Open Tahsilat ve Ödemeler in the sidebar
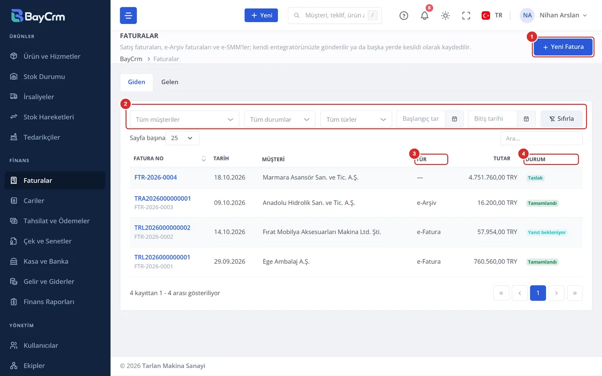This screenshot has width=602, height=376. [55, 221]
